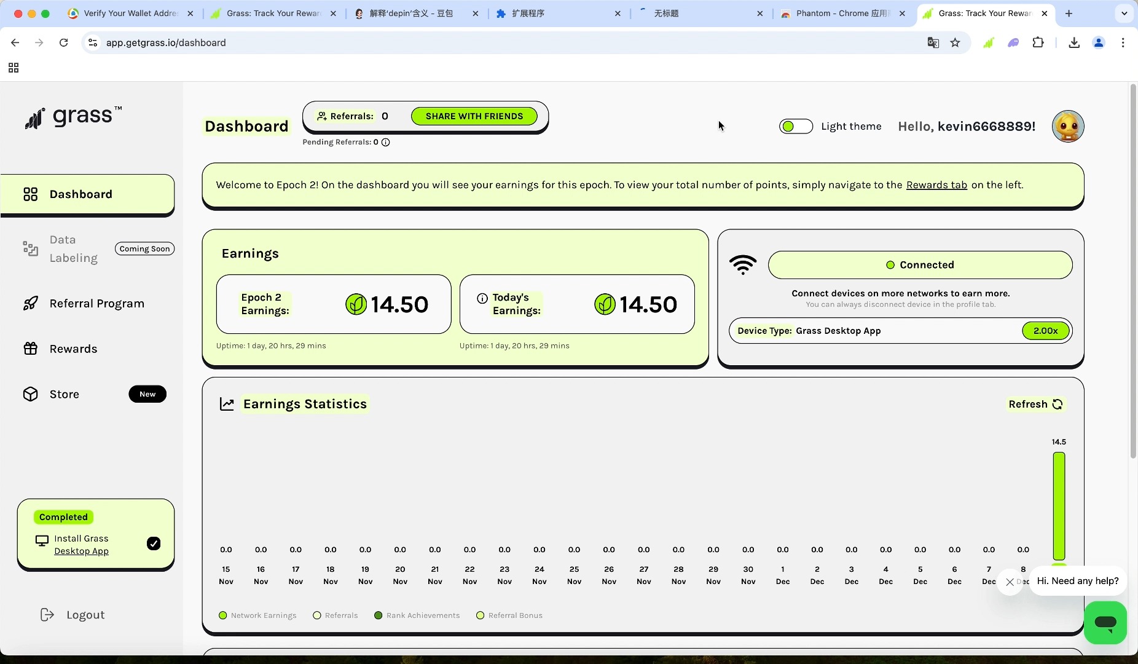Click the grass logo
The image size is (1138, 664).
click(74, 117)
